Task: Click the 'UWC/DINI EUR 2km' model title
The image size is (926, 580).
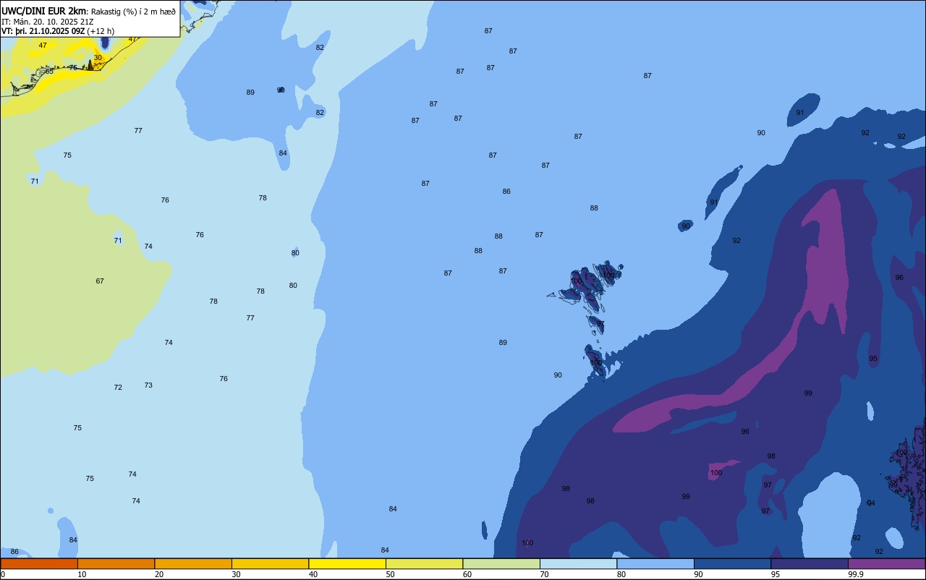Action: (44, 11)
